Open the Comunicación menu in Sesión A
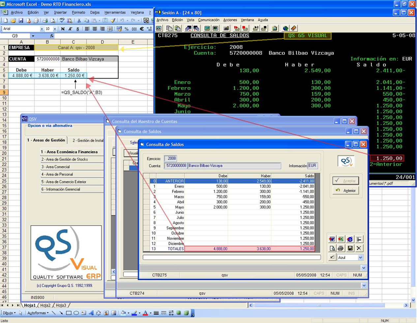This screenshot has width=417, height=323. 209,20
